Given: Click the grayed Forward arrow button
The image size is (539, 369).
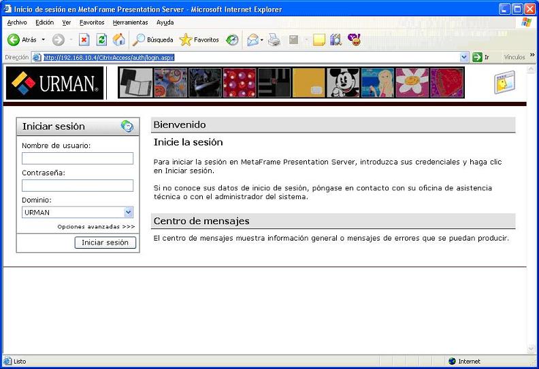Looking at the screenshot, I should click(x=59, y=40).
